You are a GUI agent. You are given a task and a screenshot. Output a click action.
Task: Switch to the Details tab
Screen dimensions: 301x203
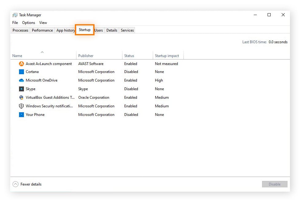pos(112,30)
